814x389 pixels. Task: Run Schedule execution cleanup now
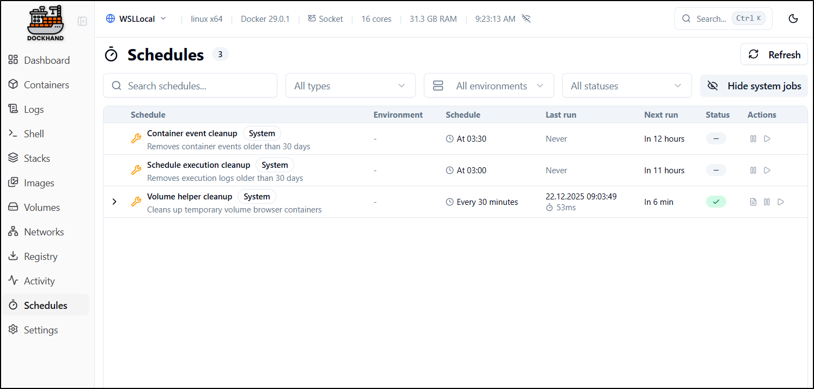click(767, 171)
